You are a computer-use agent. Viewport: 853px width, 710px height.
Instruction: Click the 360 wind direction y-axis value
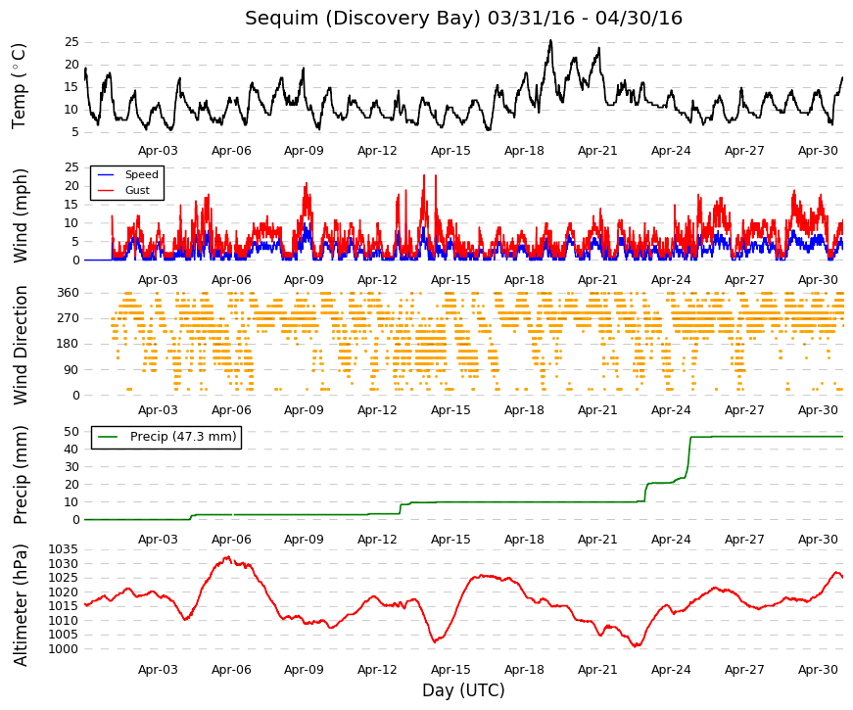click(x=68, y=293)
